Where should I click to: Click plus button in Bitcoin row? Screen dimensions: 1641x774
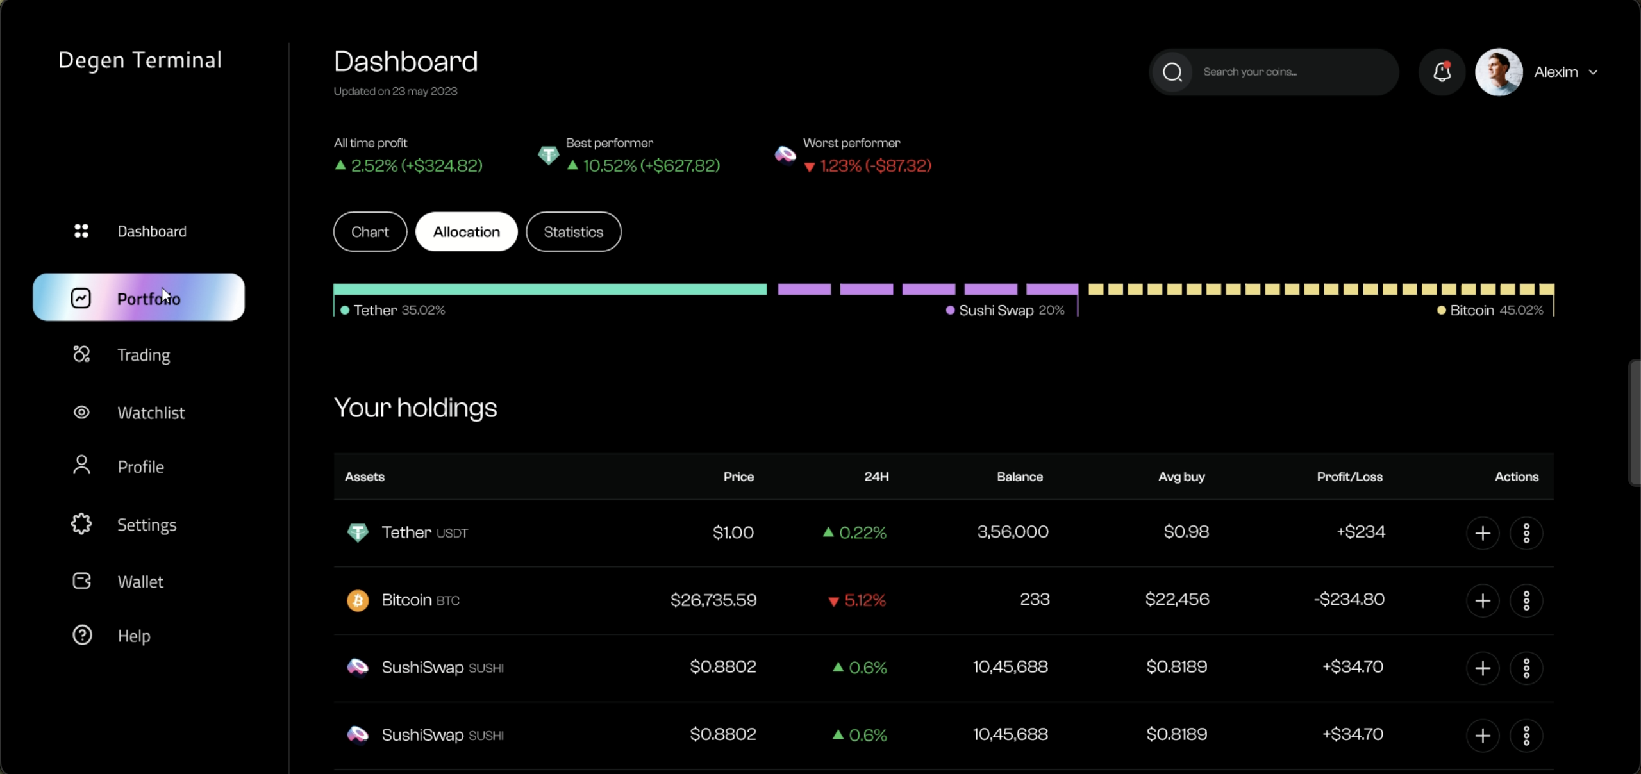[1482, 600]
